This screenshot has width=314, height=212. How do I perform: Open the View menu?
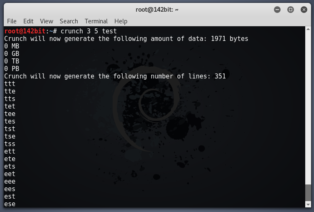46,21
